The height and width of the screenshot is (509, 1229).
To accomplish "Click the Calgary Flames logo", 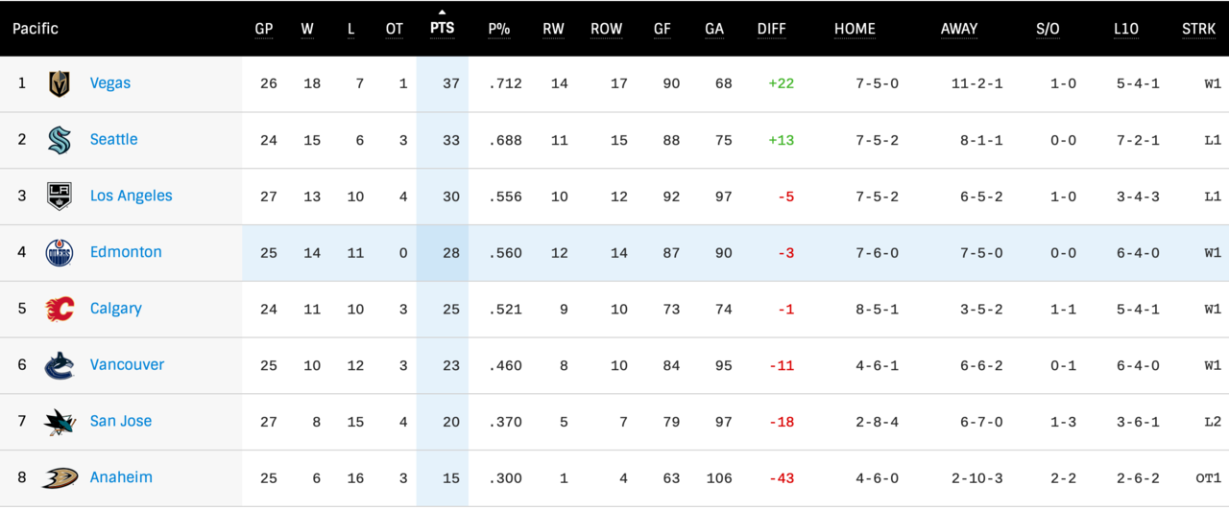I will (60, 309).
